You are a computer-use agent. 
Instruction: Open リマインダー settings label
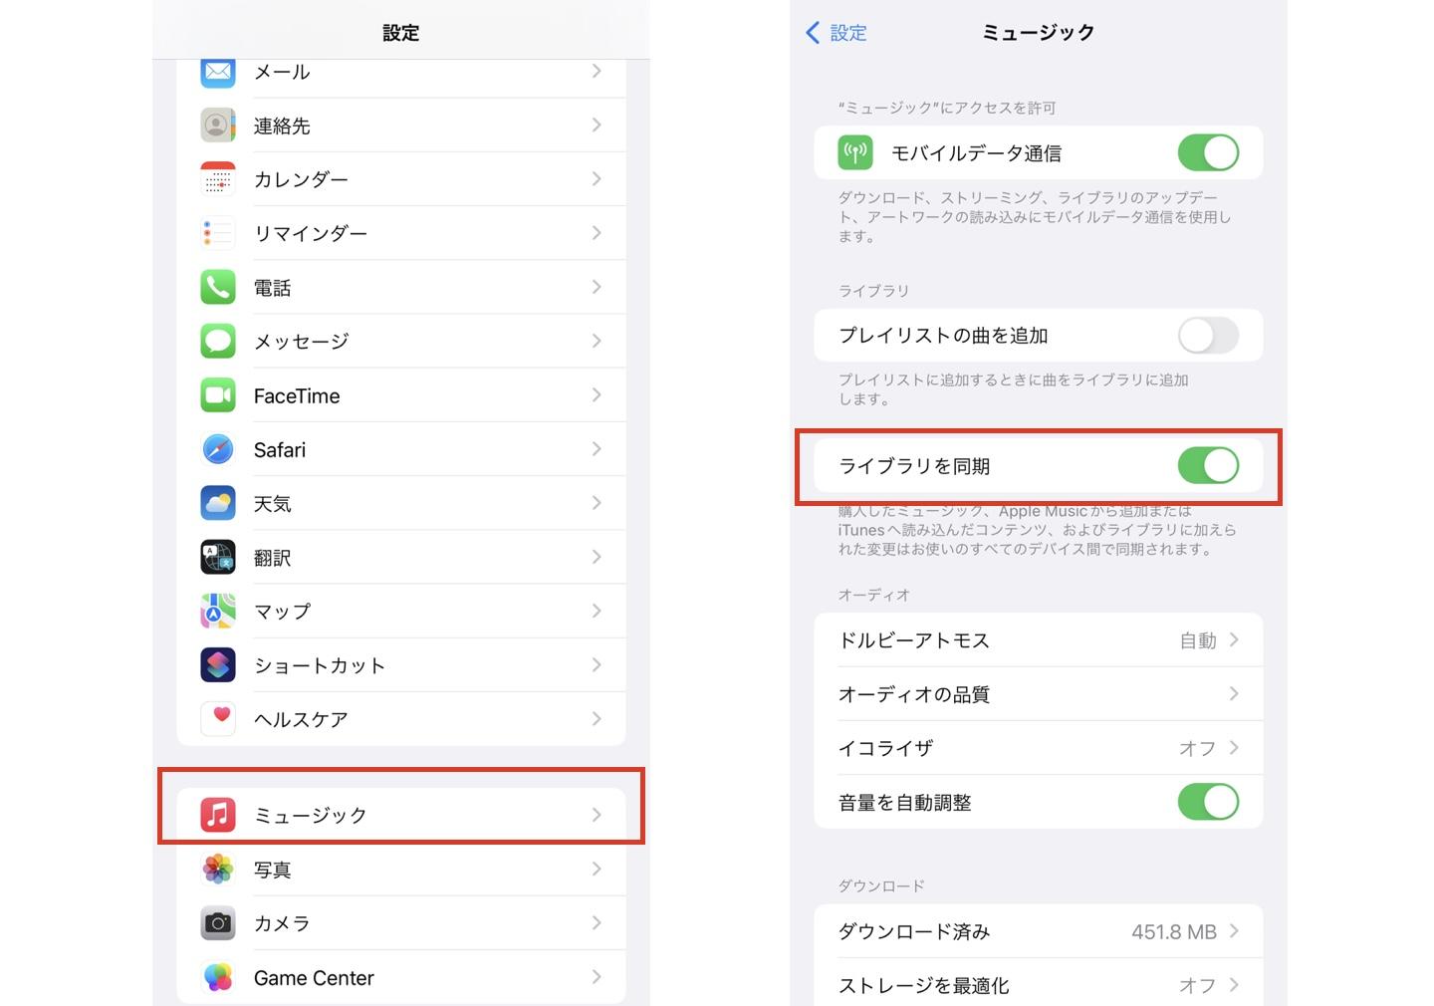311,233
